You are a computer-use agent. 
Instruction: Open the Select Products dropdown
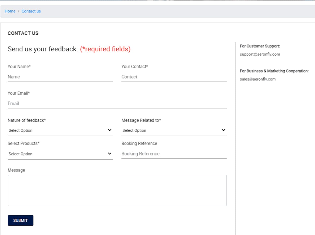point(60,154)
